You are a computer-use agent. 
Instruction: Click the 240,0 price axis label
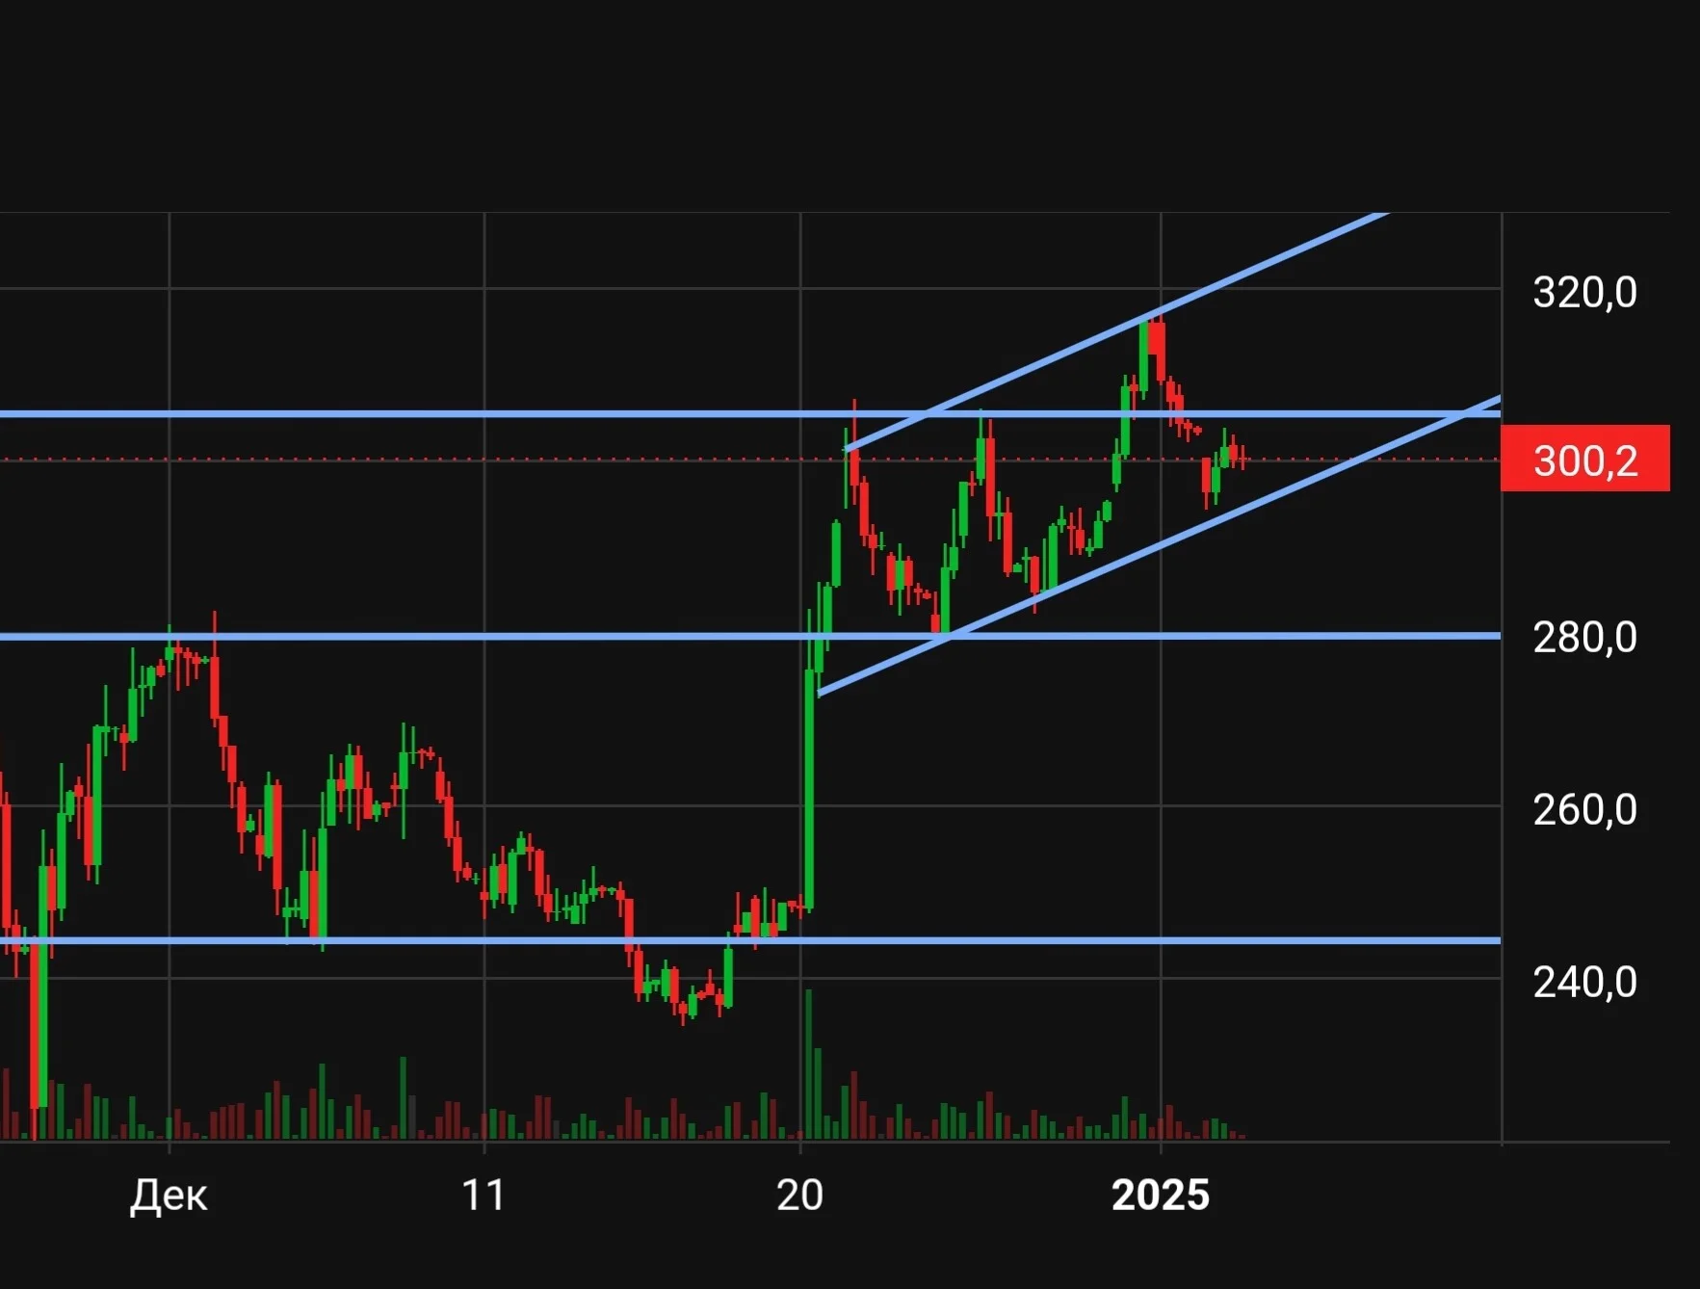tap(1584, 982)
